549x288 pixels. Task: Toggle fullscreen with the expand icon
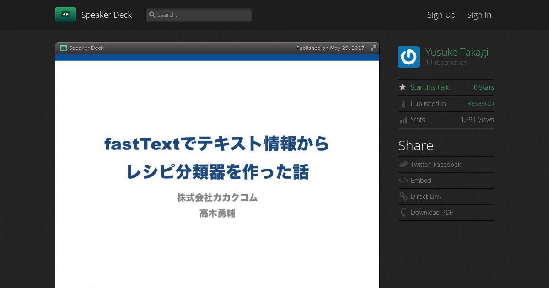pos(373,48)
